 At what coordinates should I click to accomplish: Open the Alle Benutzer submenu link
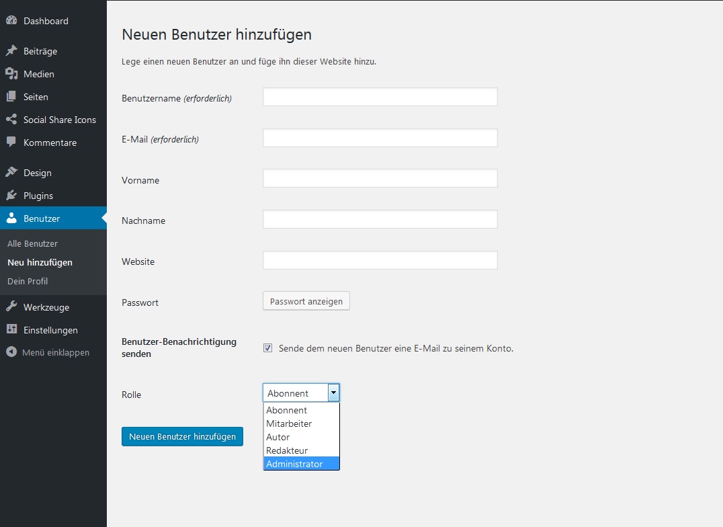click(32, 243)
